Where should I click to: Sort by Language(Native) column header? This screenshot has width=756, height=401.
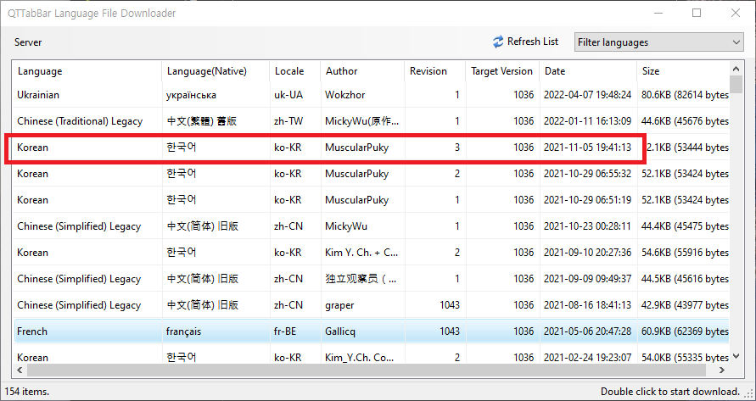point(216,71)
